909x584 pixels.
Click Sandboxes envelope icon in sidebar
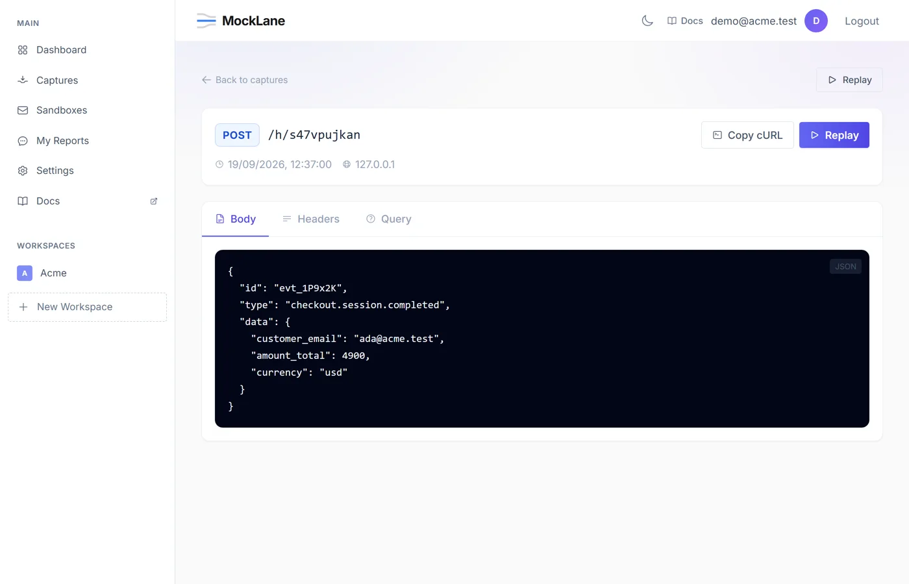[x=23, y=110]
